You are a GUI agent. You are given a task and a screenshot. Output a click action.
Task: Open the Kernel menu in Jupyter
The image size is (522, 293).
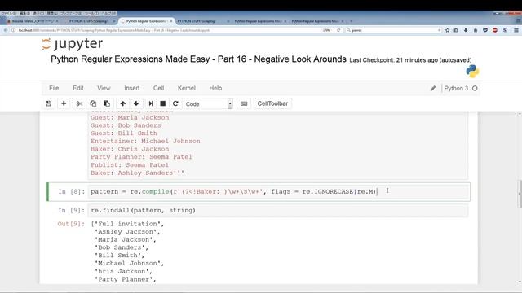(x=187, y=88)
